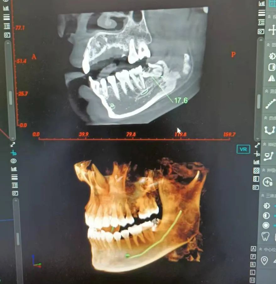Toggle the VR rendering mode button
Viewport: 276px width, 284px height.
(243, 149)
